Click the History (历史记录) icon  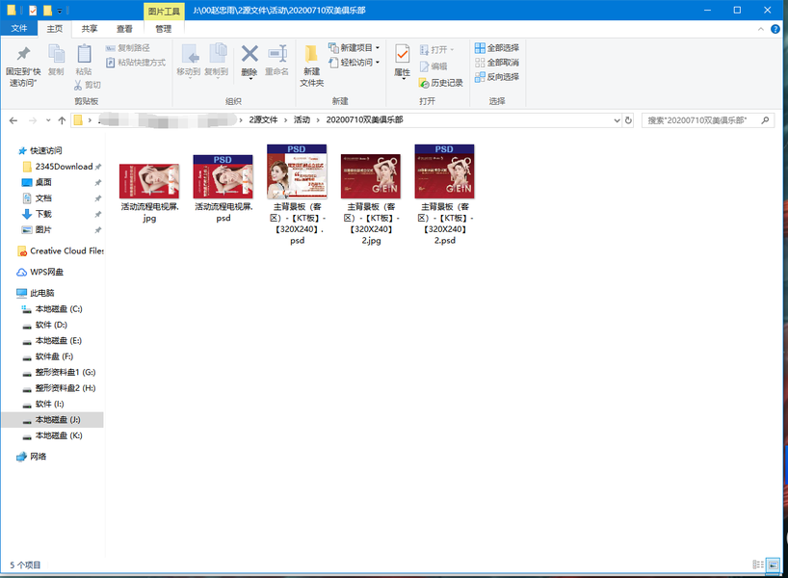424,83
